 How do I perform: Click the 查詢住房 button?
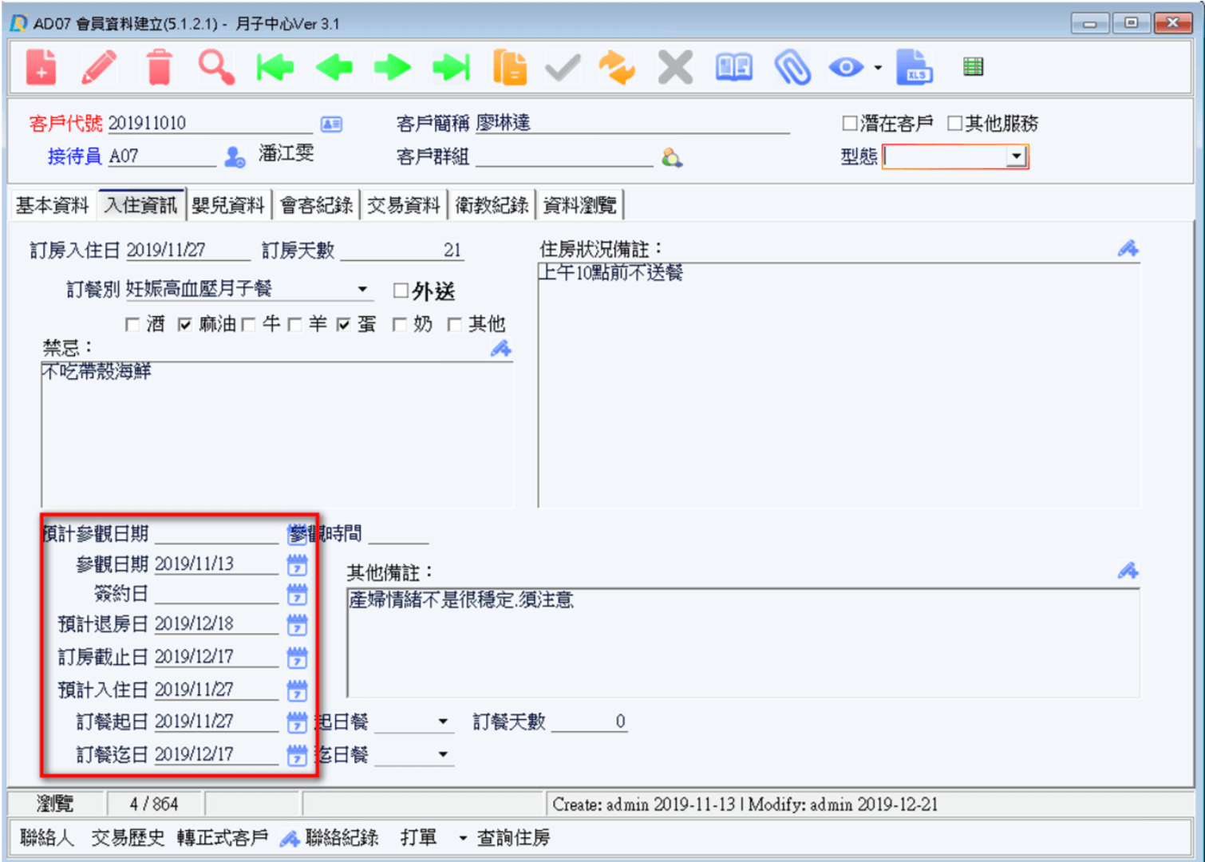pos(513,838)
